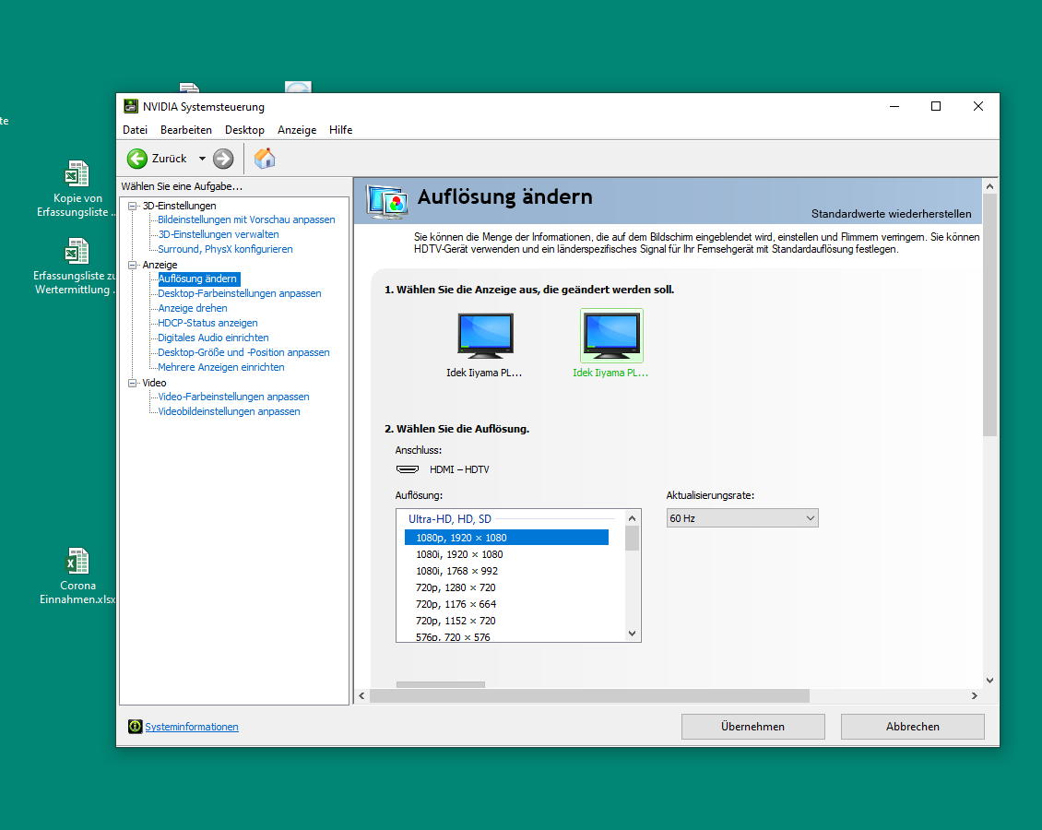This screenshot has width=1042, height=830.
Task: Open Video-Farbeinstellungen anpassen
Action: point(233,397)
